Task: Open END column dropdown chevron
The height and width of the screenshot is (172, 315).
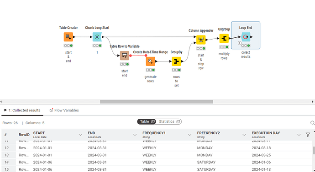Action: pos(135,135)
